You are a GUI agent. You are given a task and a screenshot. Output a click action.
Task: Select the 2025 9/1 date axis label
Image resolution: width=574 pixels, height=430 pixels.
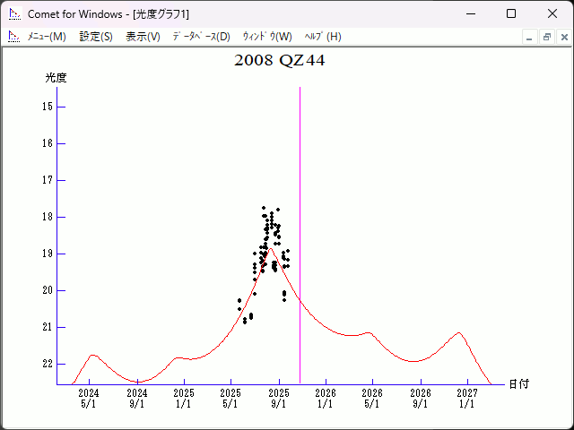279,398
